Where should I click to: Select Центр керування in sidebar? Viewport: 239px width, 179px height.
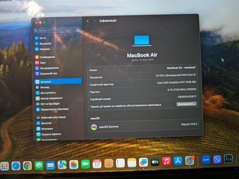pyautogui.click(x=49, y=98)
